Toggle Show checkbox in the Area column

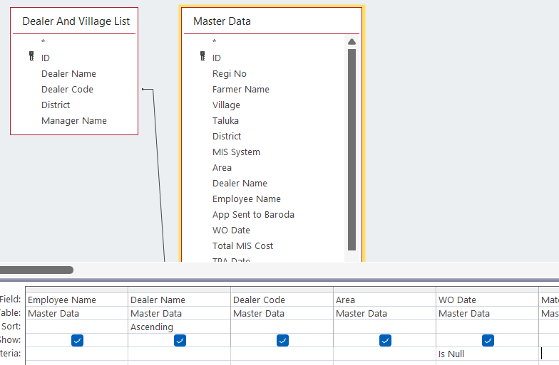pyautogui.click(x=385, y=341)
